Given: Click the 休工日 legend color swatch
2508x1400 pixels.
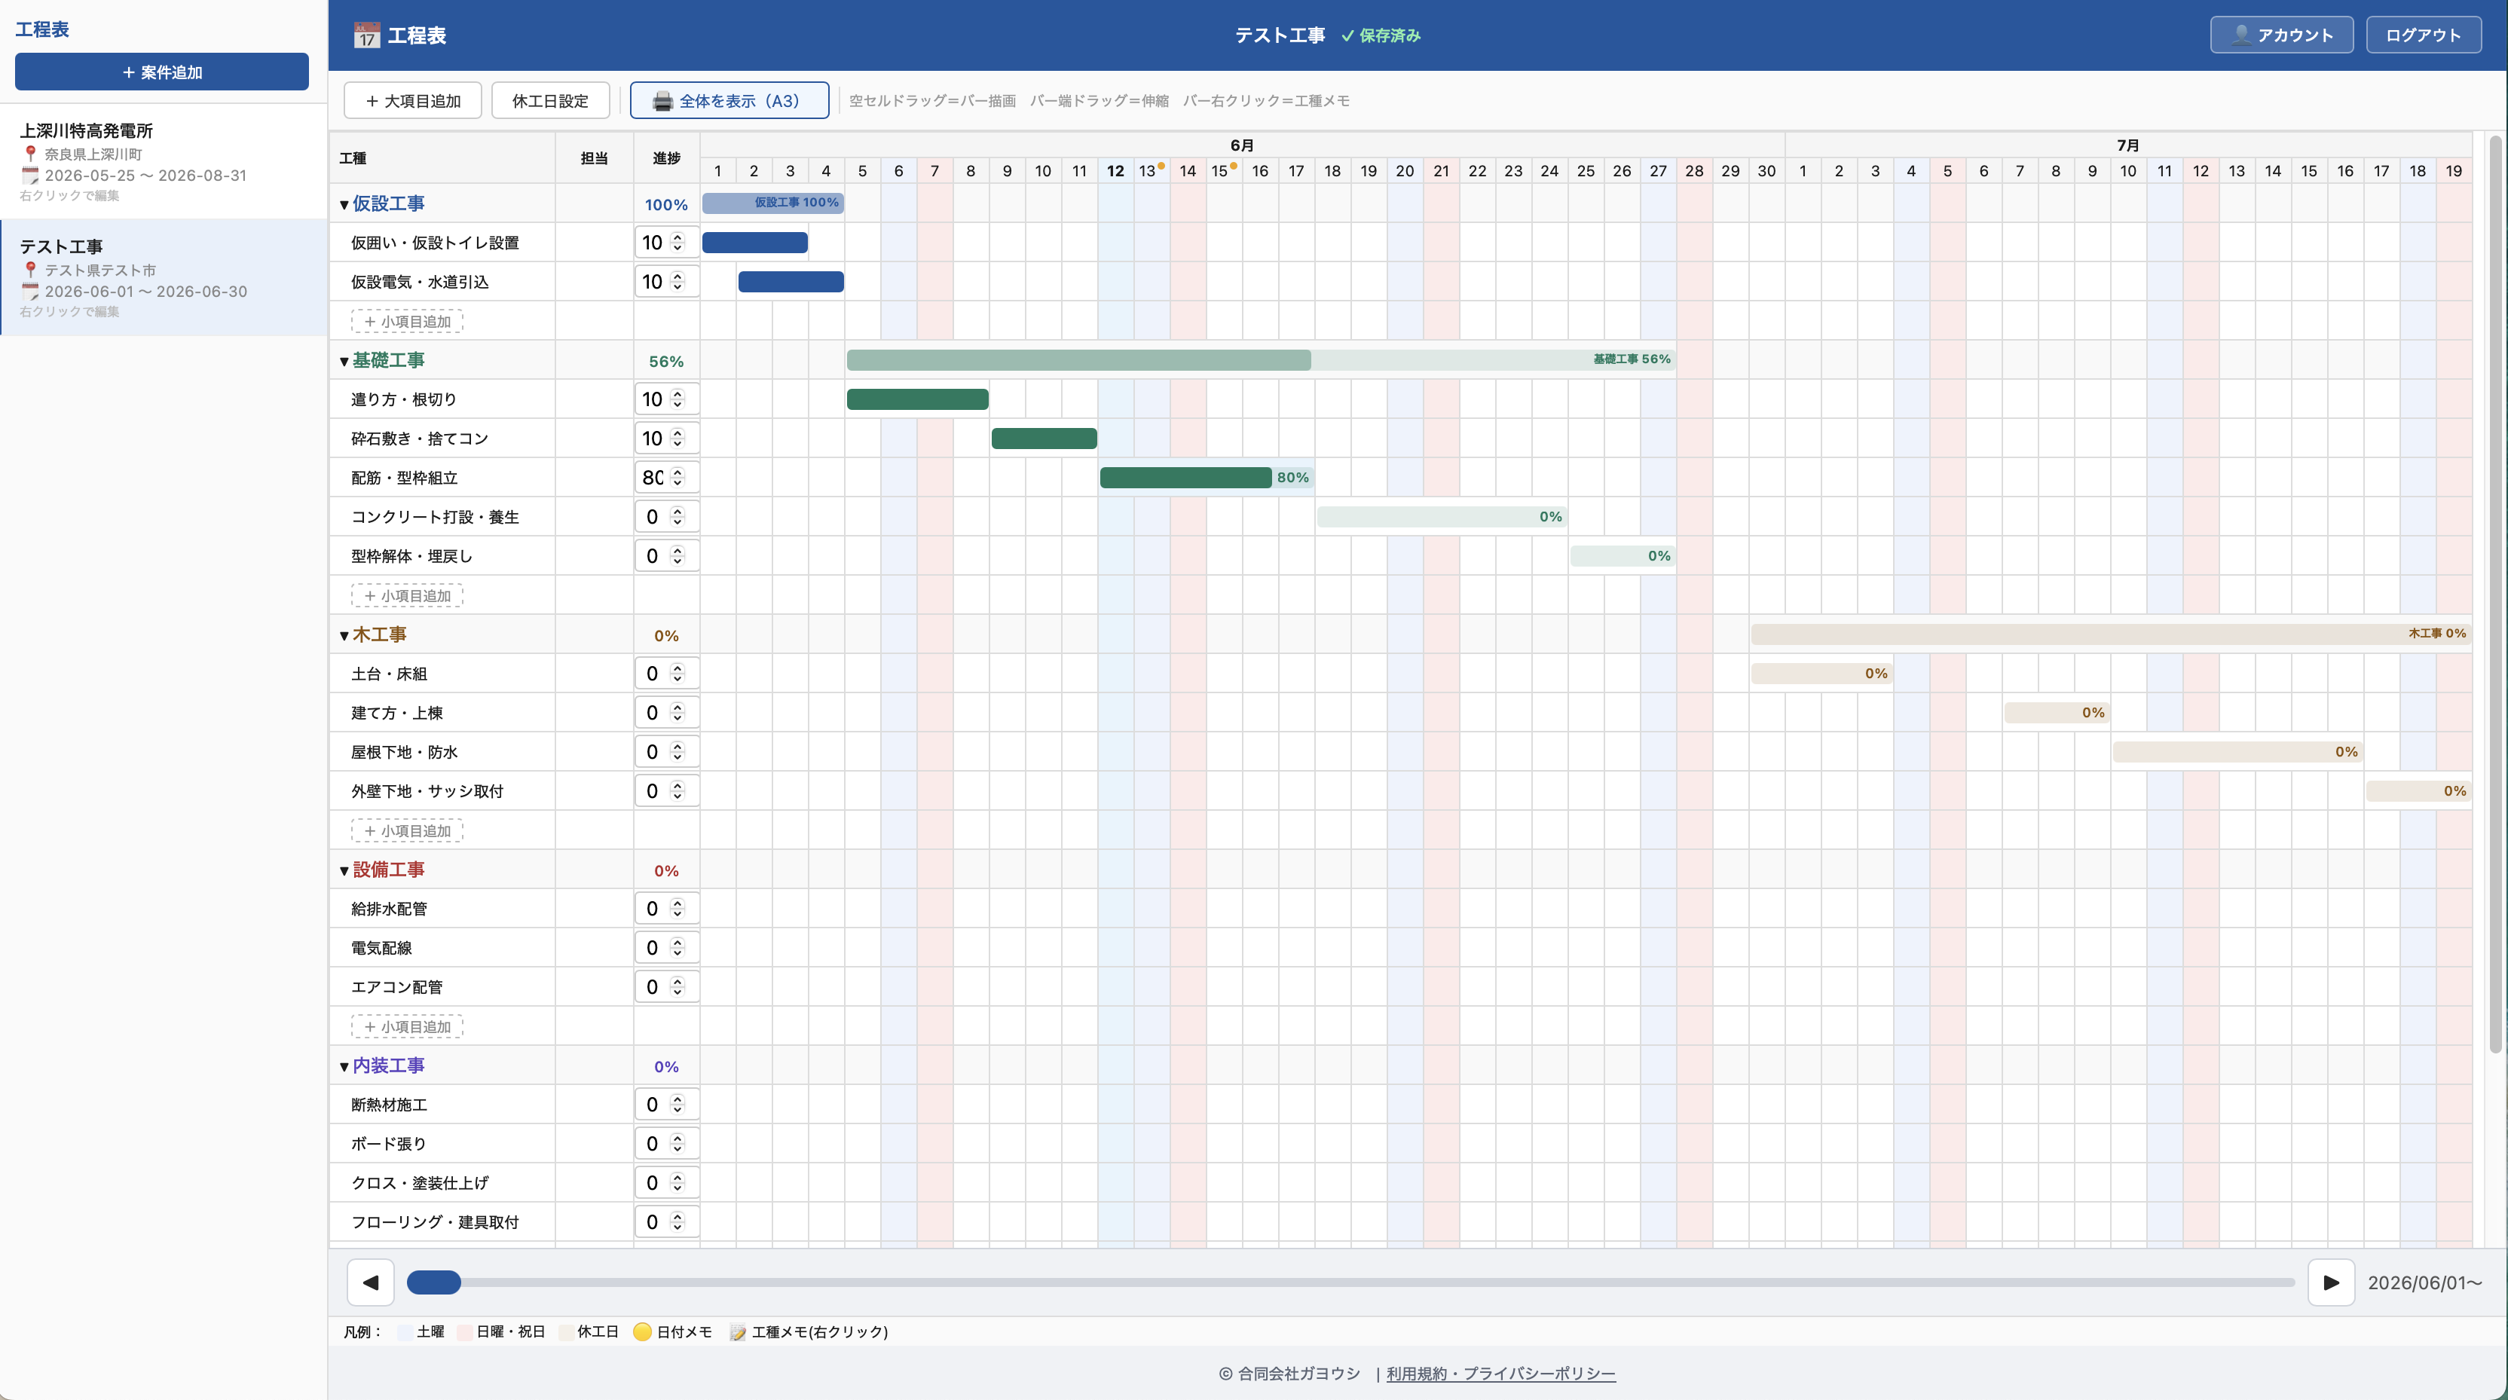Looking at the screenshot, I should 566,1332.
